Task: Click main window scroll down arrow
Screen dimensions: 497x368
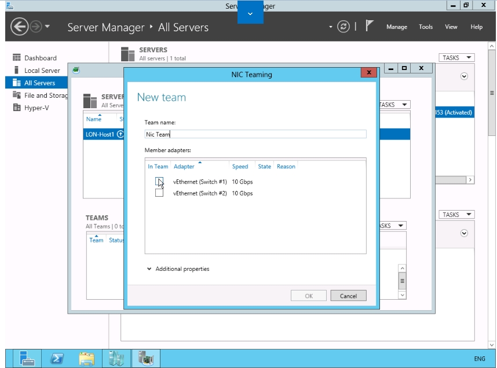Action: pos(492,345)
